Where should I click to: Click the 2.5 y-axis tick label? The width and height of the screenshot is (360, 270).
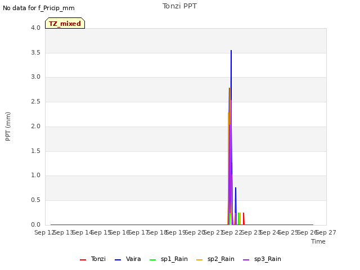36,101
